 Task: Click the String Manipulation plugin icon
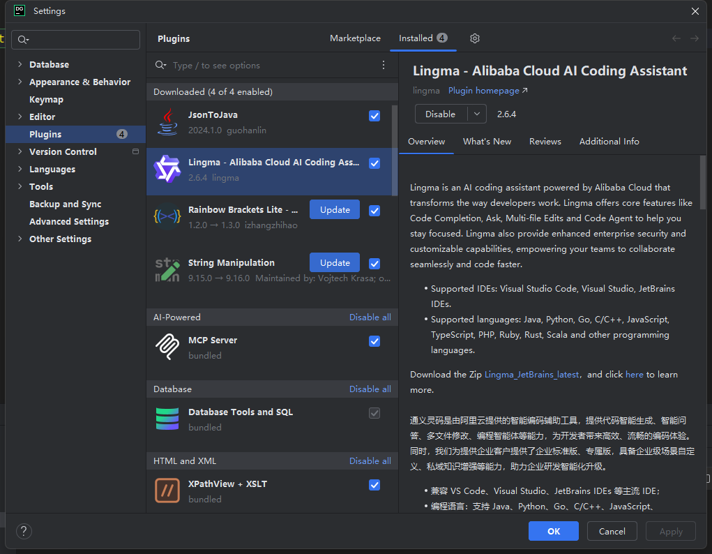pyautogui.click(x=167, y=269)
